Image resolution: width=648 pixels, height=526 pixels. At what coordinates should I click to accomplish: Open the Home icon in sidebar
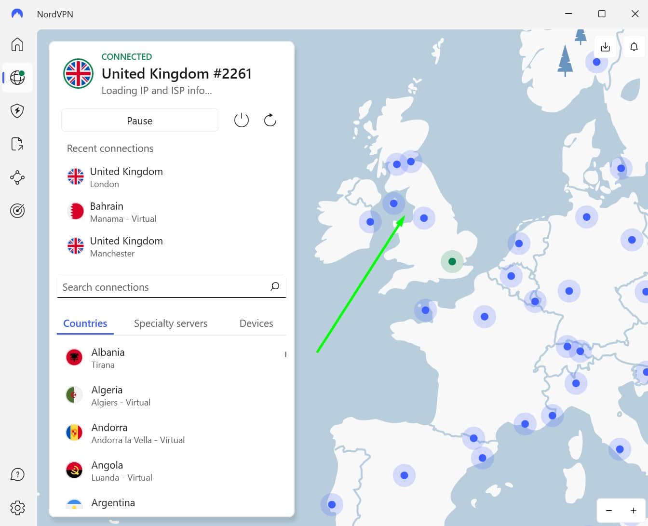click(17, 44)
